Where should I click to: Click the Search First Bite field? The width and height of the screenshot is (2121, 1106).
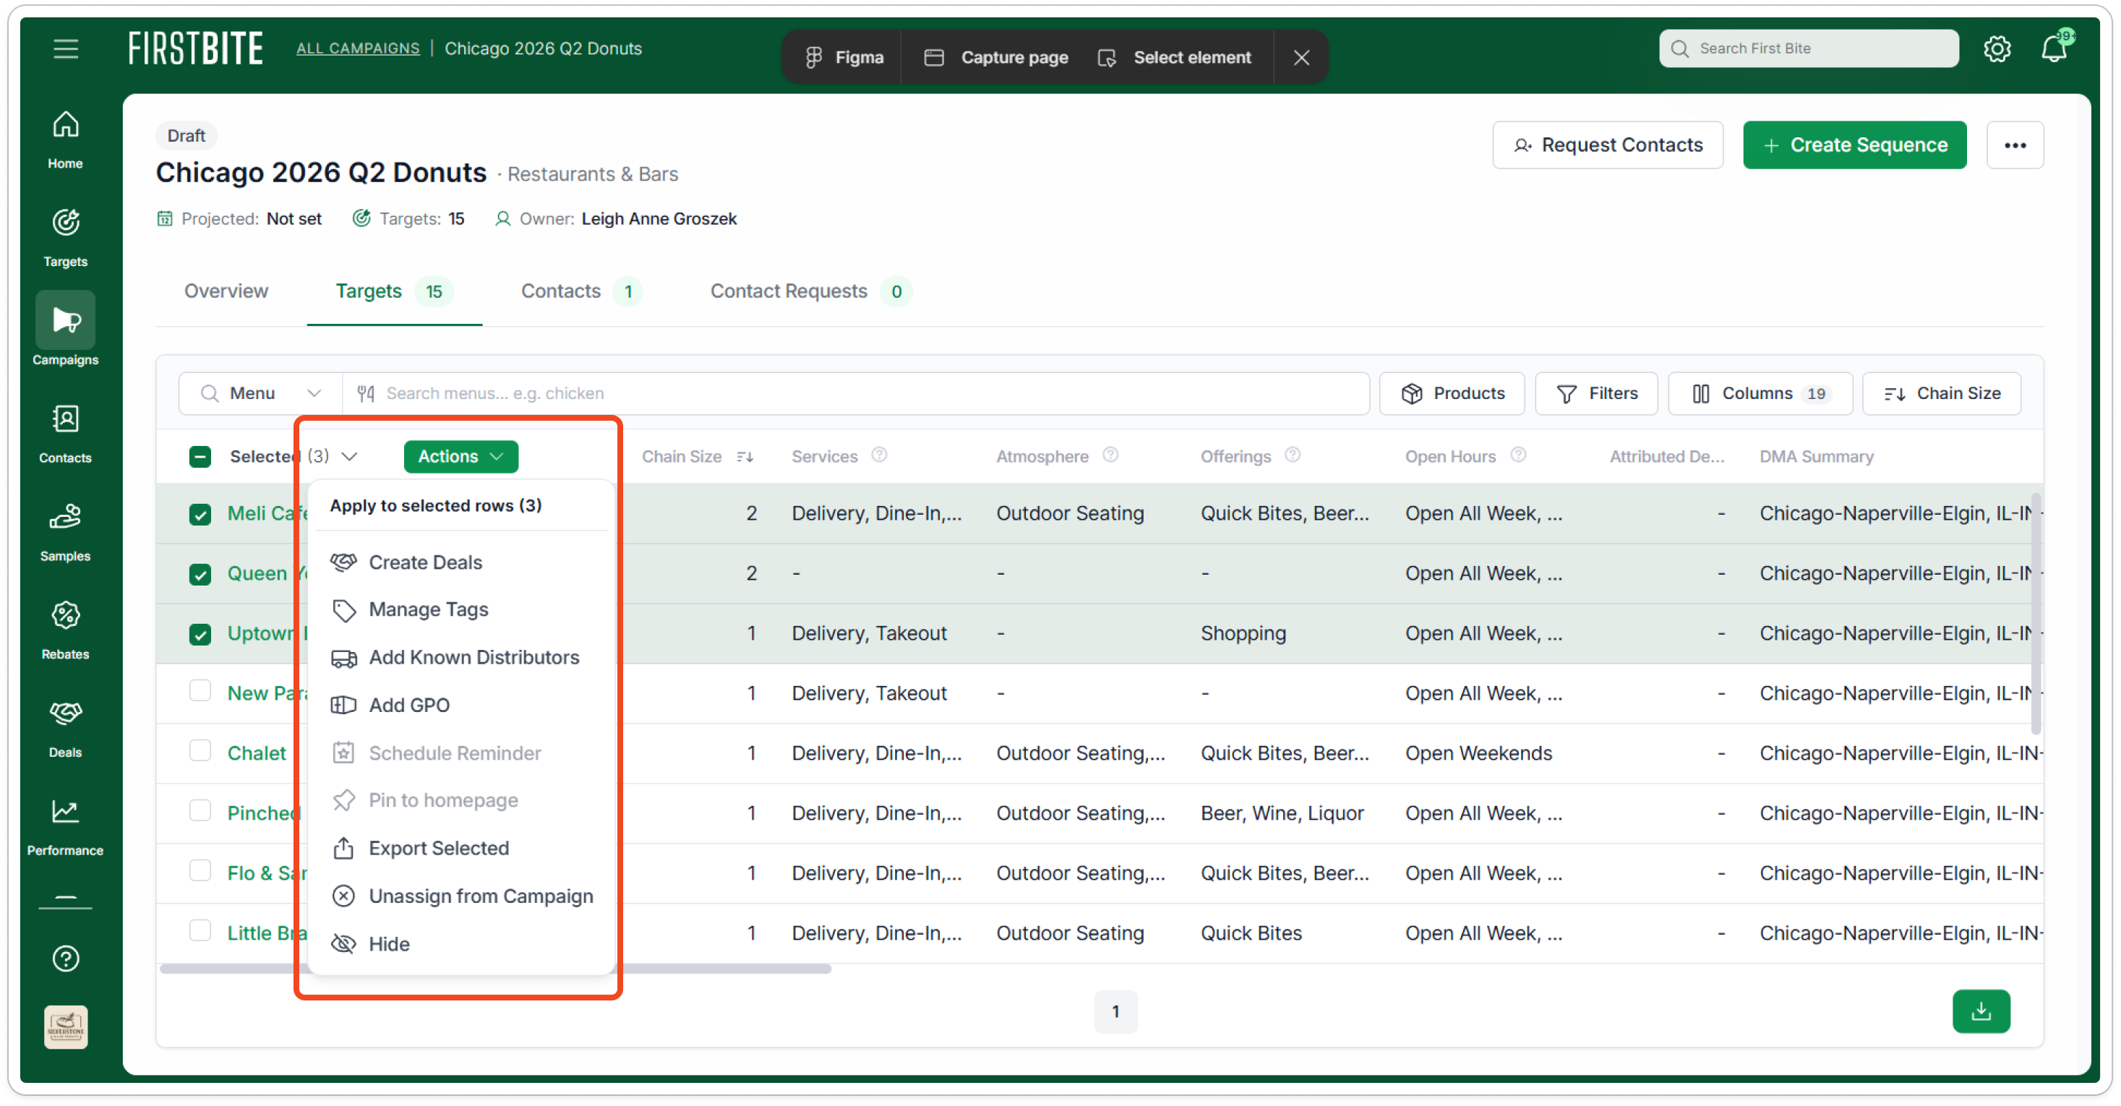click(1808, 48)
